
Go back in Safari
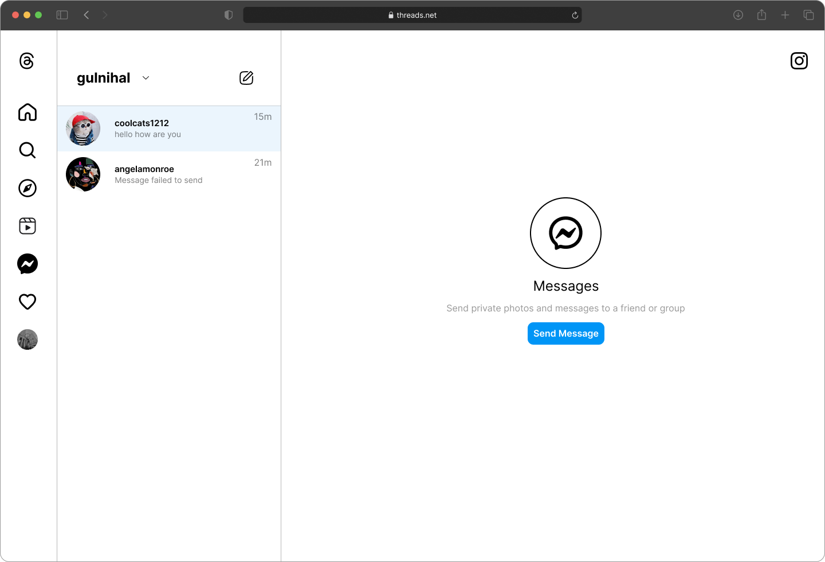point(87,15)
